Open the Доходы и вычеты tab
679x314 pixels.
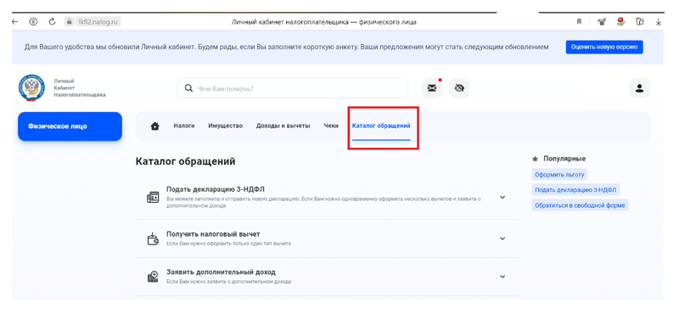tap(283, 126)
